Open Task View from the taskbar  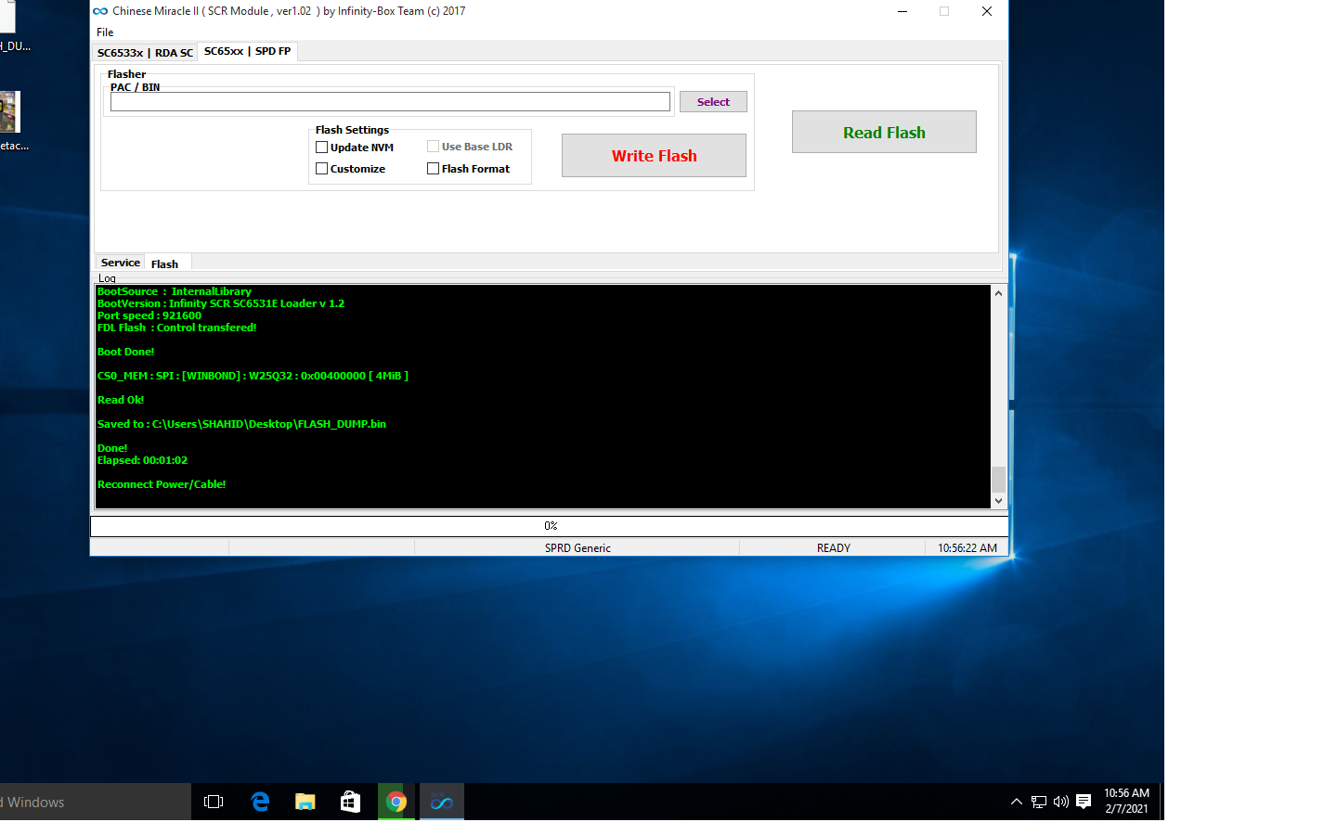coord(214,802)
